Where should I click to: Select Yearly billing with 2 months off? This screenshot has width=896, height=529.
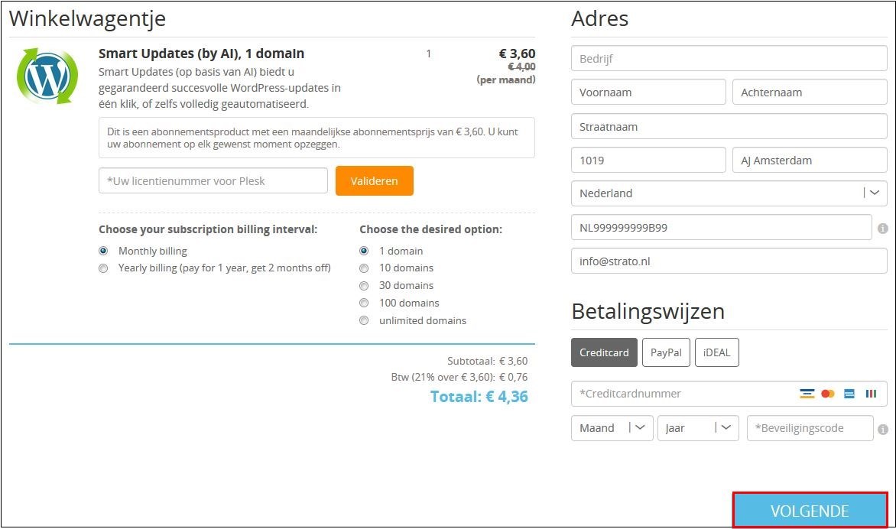point(103,268)
